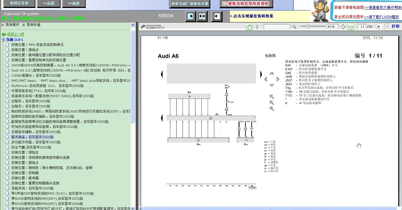Click 查看当前车型所有资料 button
Image resolution: width=402 pixels, height=210 pixels.
tap(246, 4)
